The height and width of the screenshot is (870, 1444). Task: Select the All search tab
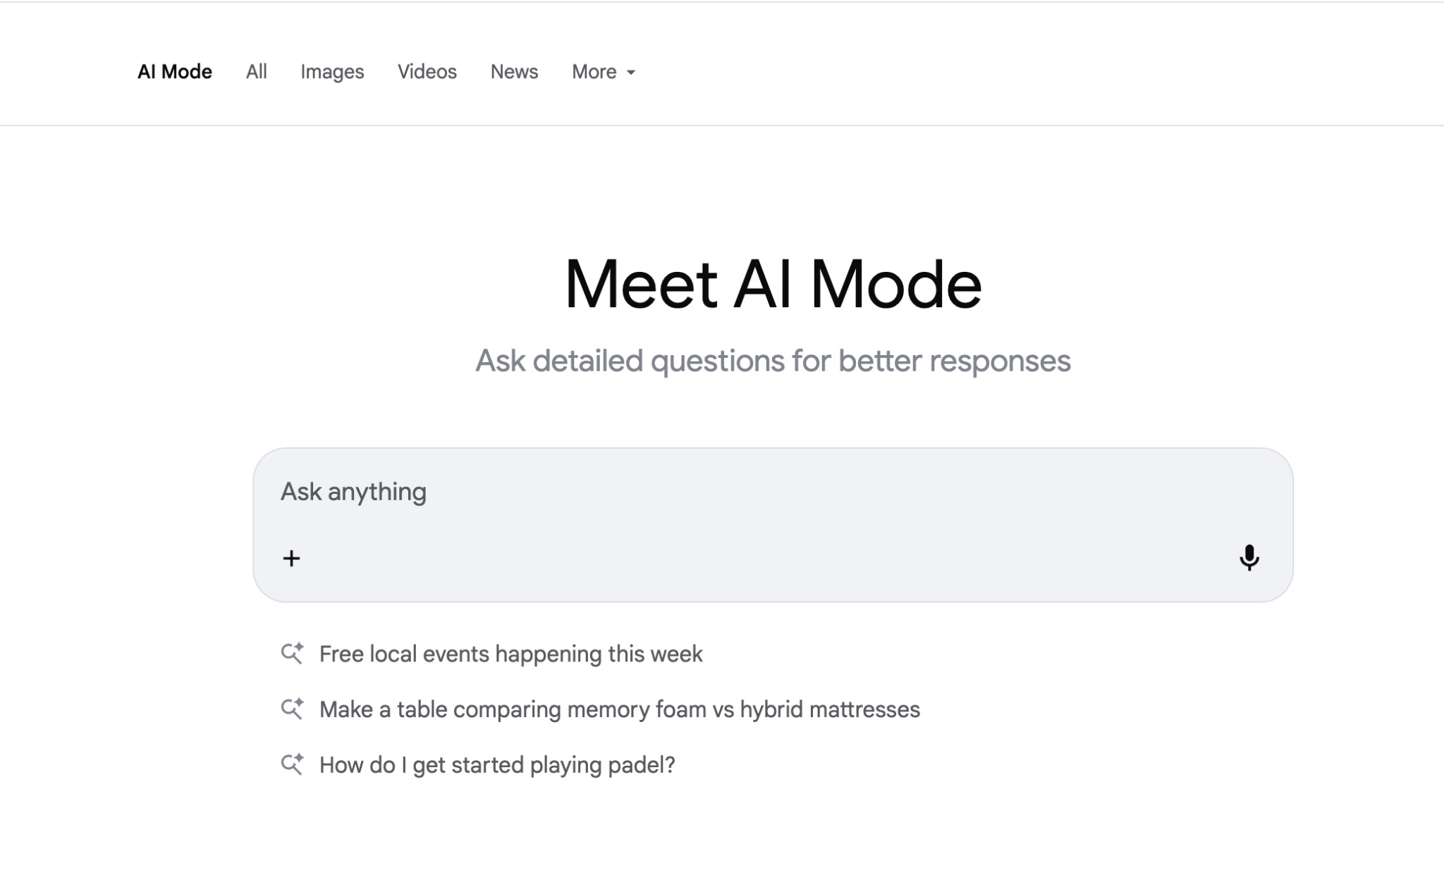[x=255, y=71]
